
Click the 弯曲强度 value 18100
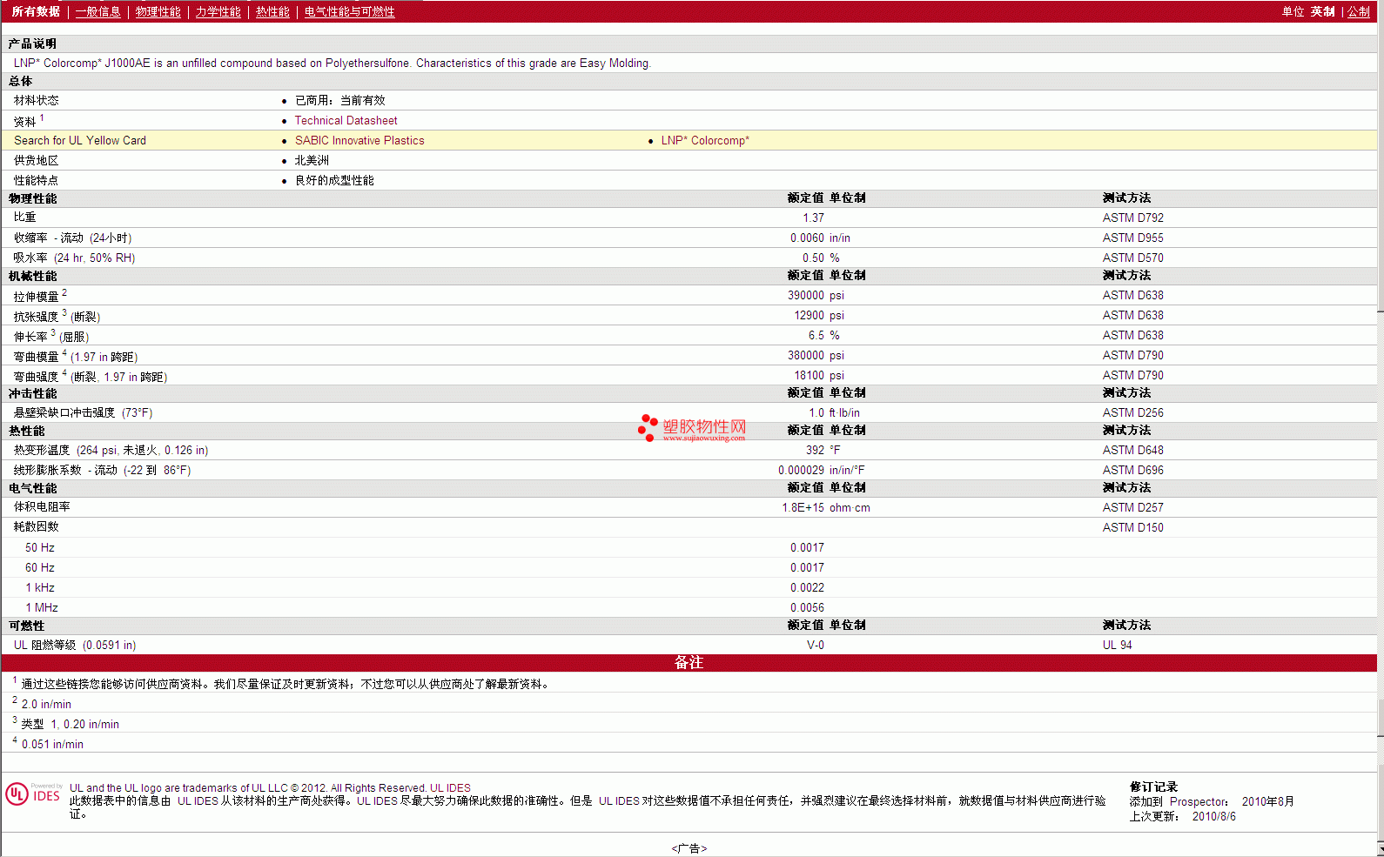tap(810, 376)
